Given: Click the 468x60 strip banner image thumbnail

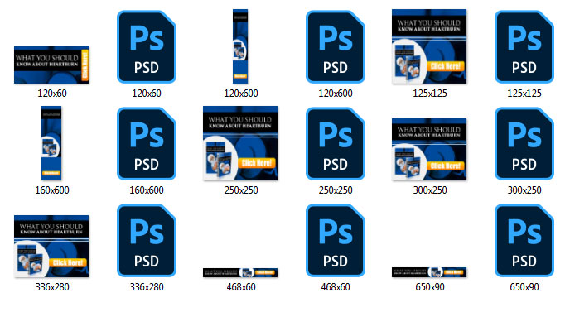Looking at the screenshot, I should (x=240, y=272).
